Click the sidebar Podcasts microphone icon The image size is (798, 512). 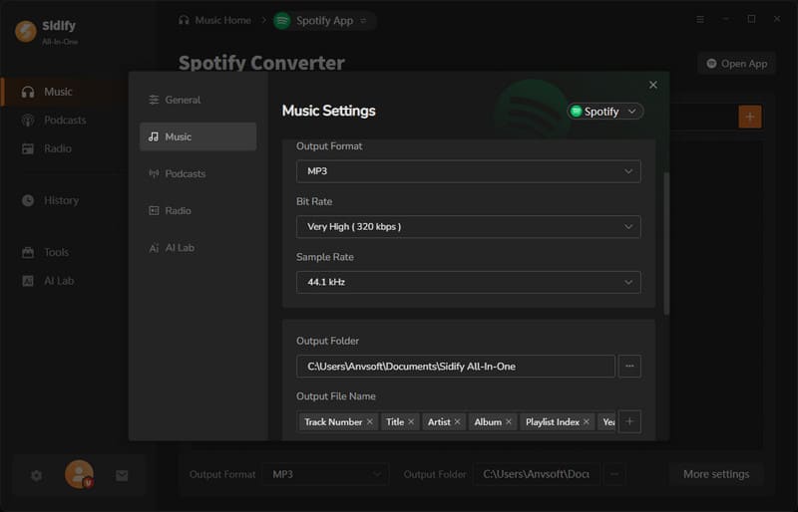click(28, 121)
